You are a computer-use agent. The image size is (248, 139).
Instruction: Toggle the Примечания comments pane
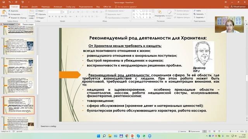[194, 131]
